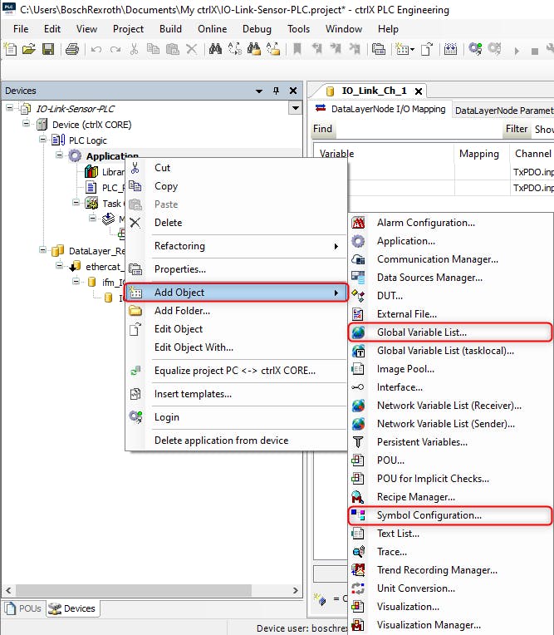Select Equalize project PC <-> ctrlX CORE
This screenshot has width=554, height=635.
(236, 371)
